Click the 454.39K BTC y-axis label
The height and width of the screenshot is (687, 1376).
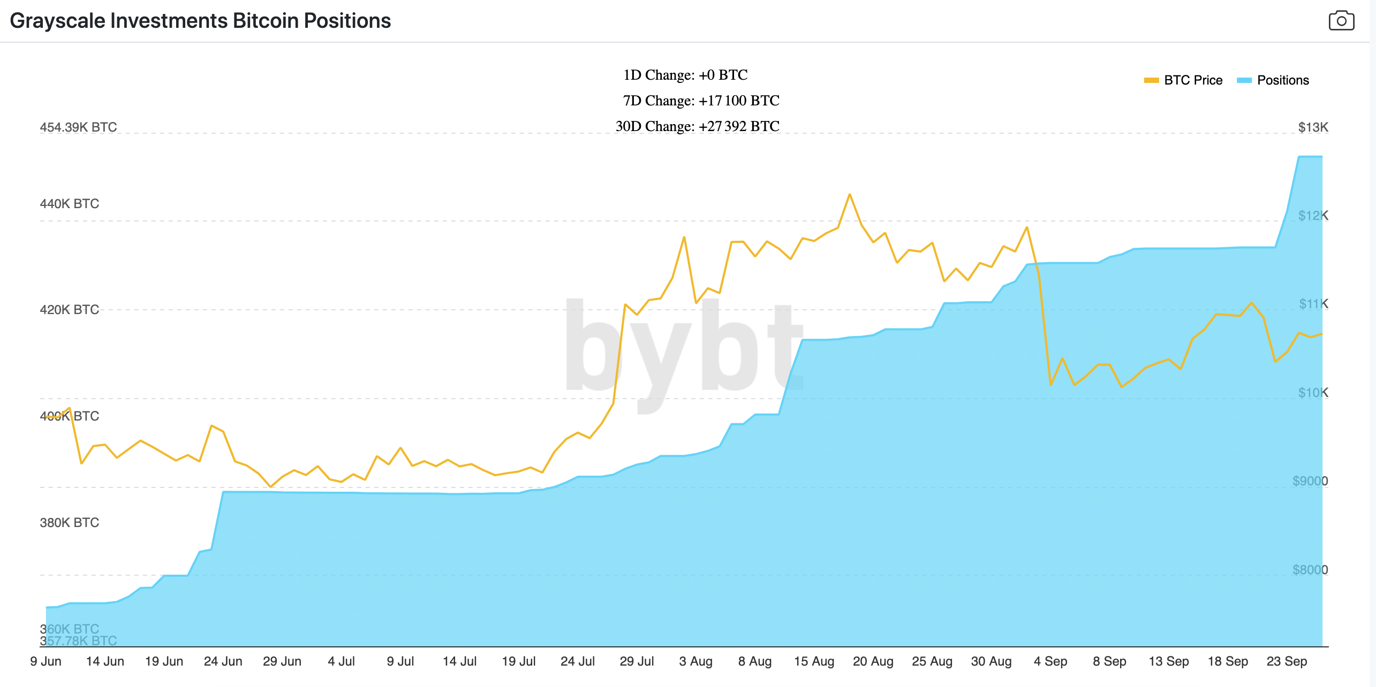tap(78, 127)
